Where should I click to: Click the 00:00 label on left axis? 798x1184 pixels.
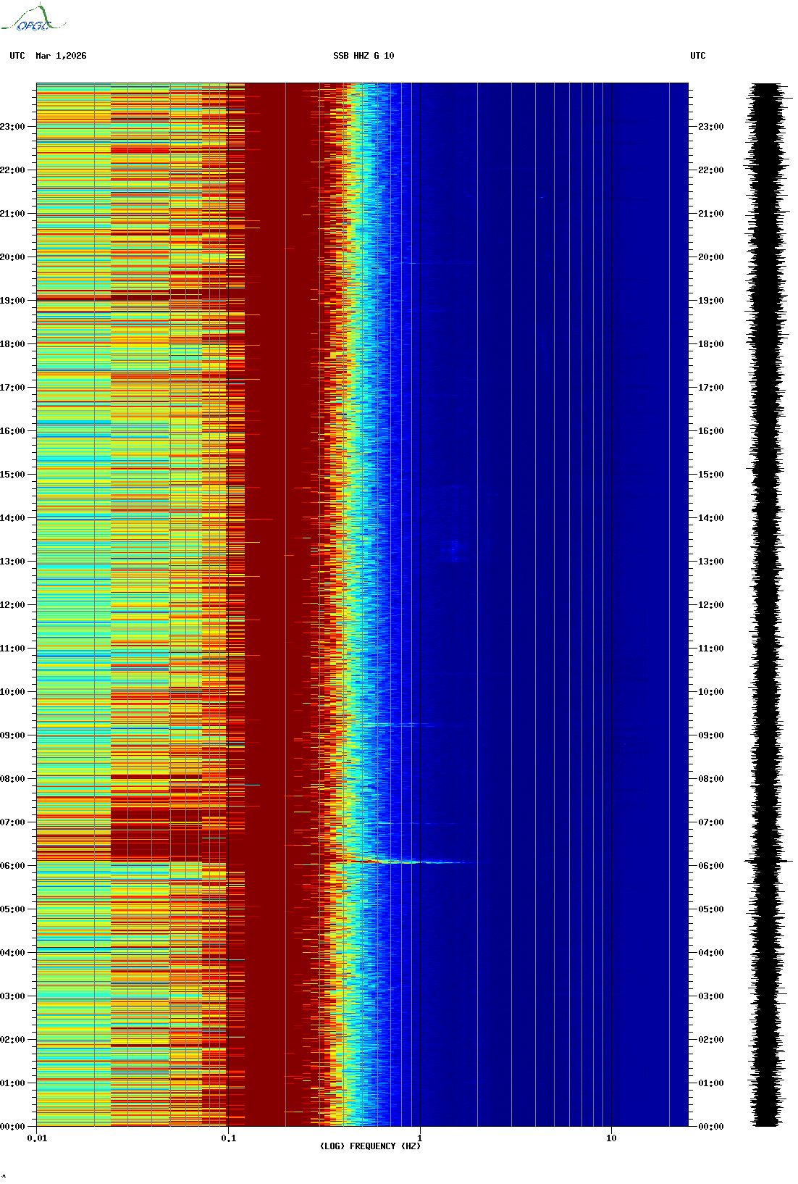[12, 1127]
